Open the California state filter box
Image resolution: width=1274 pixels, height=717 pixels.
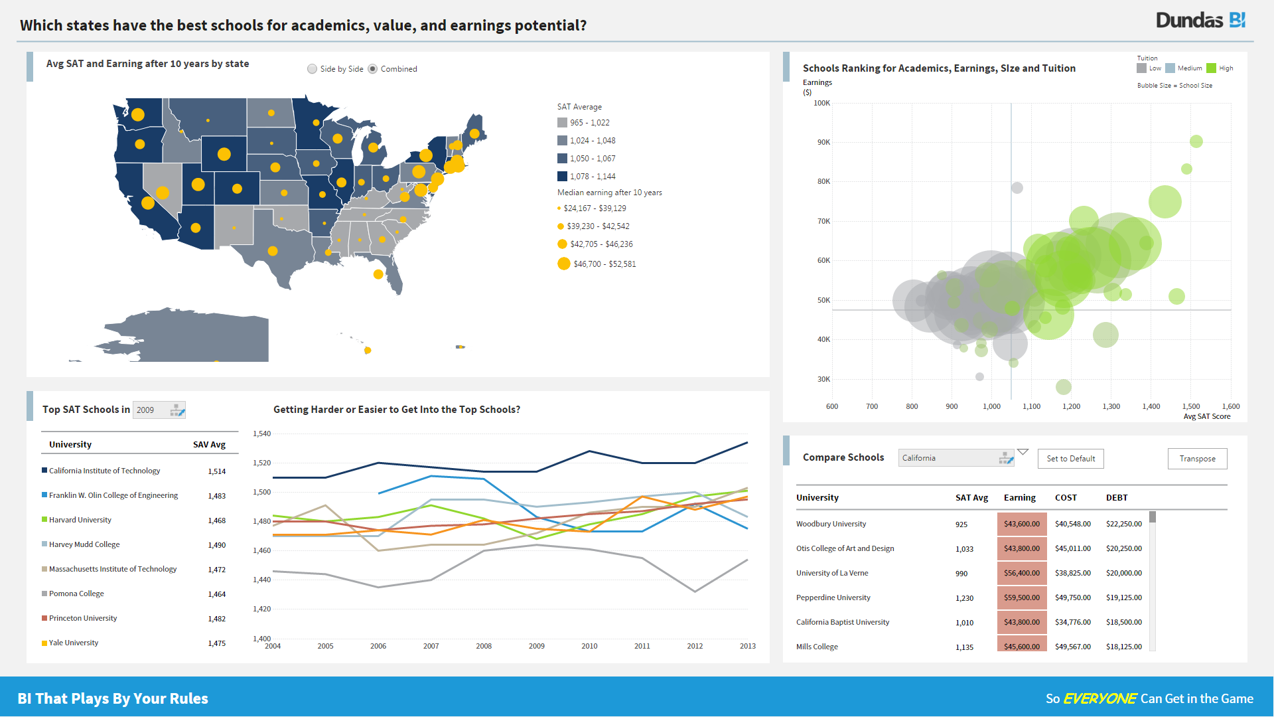pyautogui.click(x=956, y=458)
